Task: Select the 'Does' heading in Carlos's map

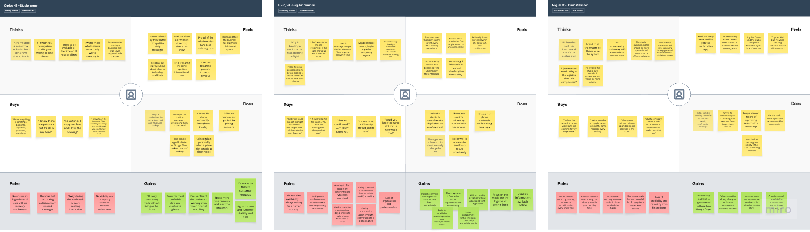Action: pos(248,104)
